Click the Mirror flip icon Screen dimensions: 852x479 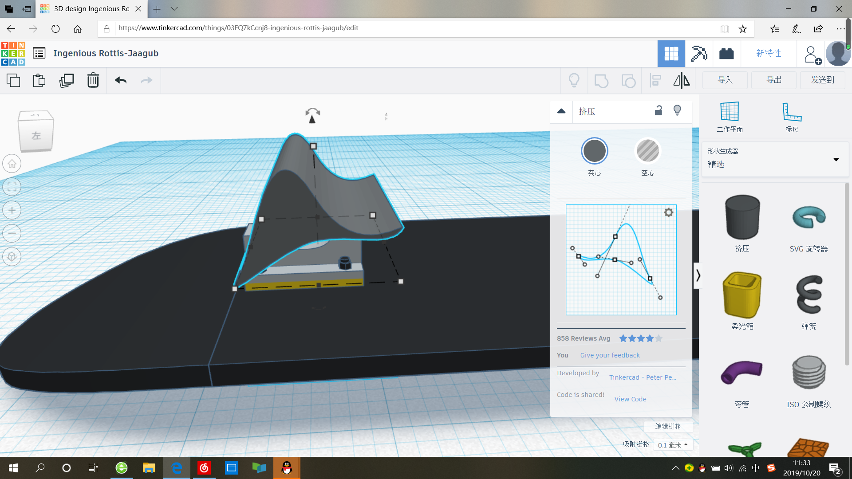pyautogui.click(x=682, y=80)
